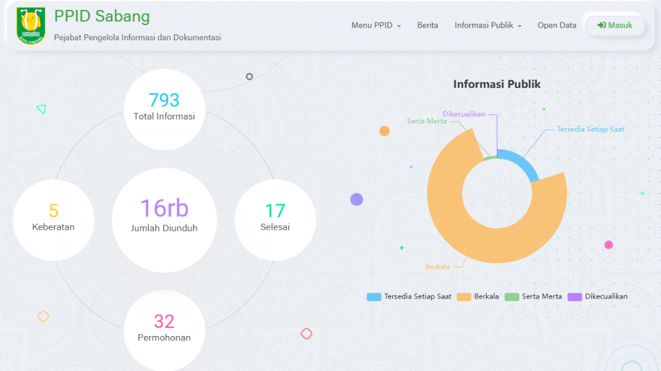
Task: Expand the Informasi Publik dropdown menu
Action: point(488,26)
